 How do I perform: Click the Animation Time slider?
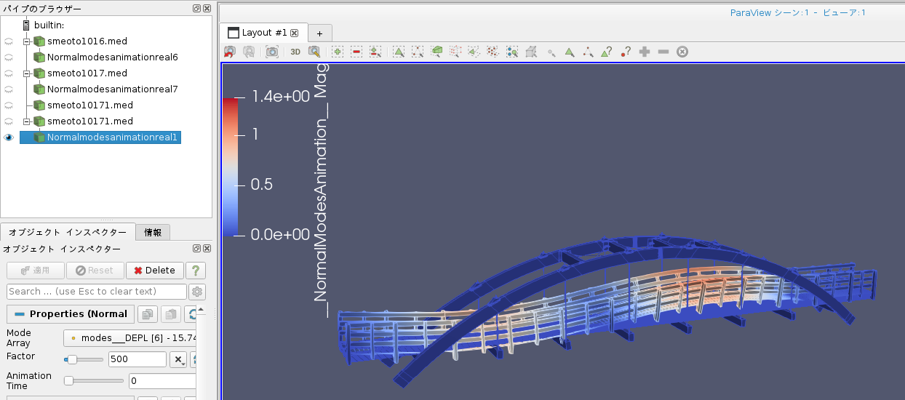coord(94,380)
